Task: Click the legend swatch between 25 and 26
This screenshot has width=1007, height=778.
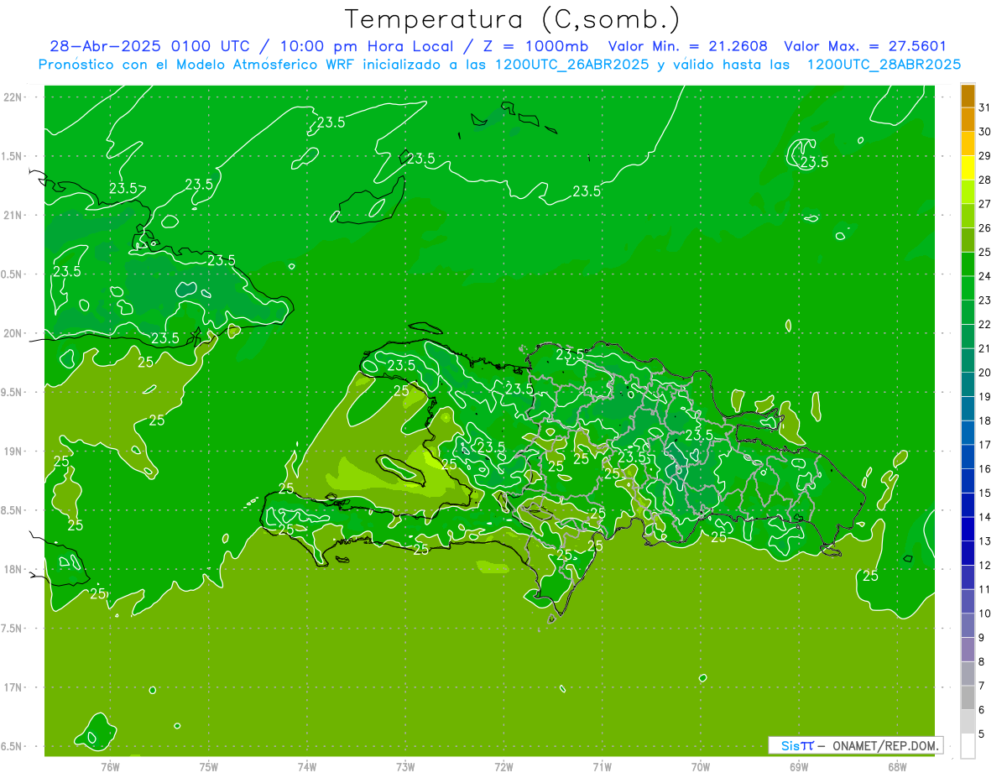Action: tap(968, 240)
